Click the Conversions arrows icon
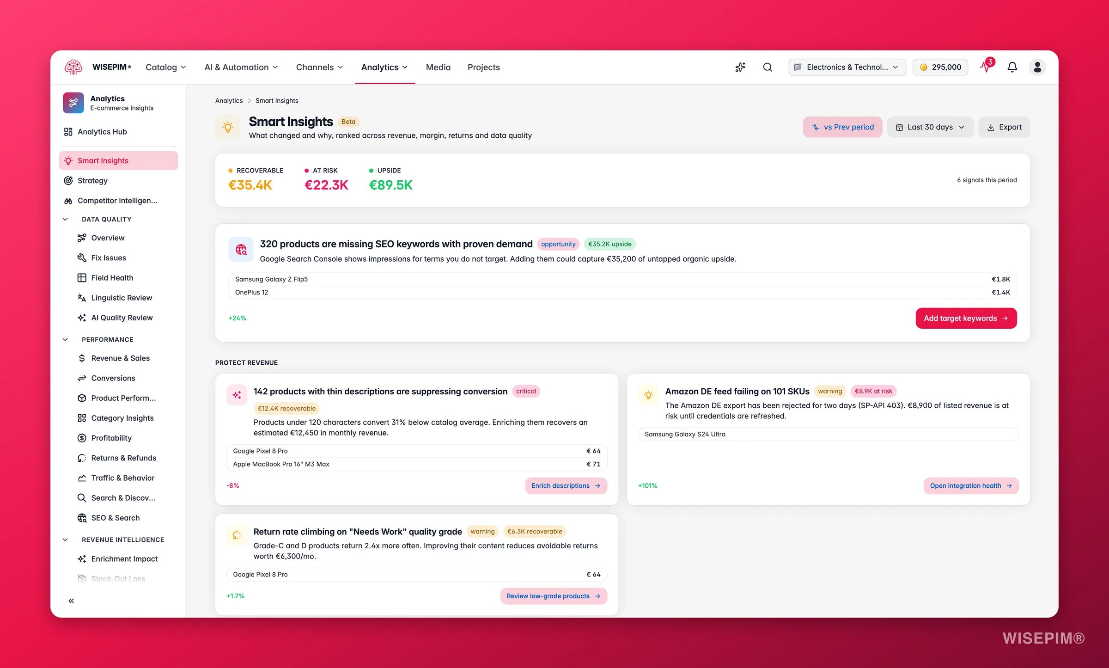The width and height of the screenshot is (1109, 668). coord(82,378)
